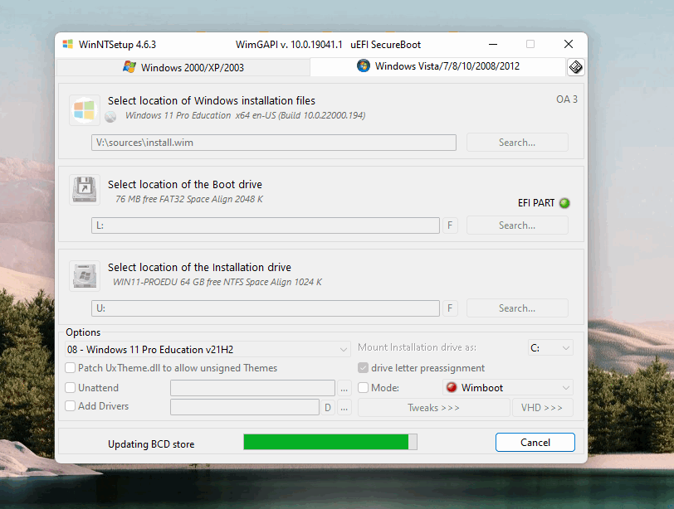Click the WinNTSetup app logo in title bar
Viewport: 674px width, 509px height.
(x=67, y=44)
